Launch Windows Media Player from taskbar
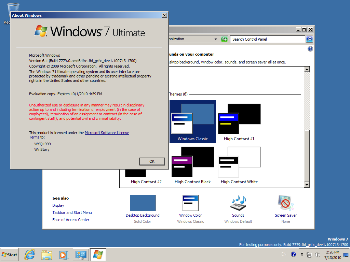This screenshot has height=262, width=350. (64, 255)
